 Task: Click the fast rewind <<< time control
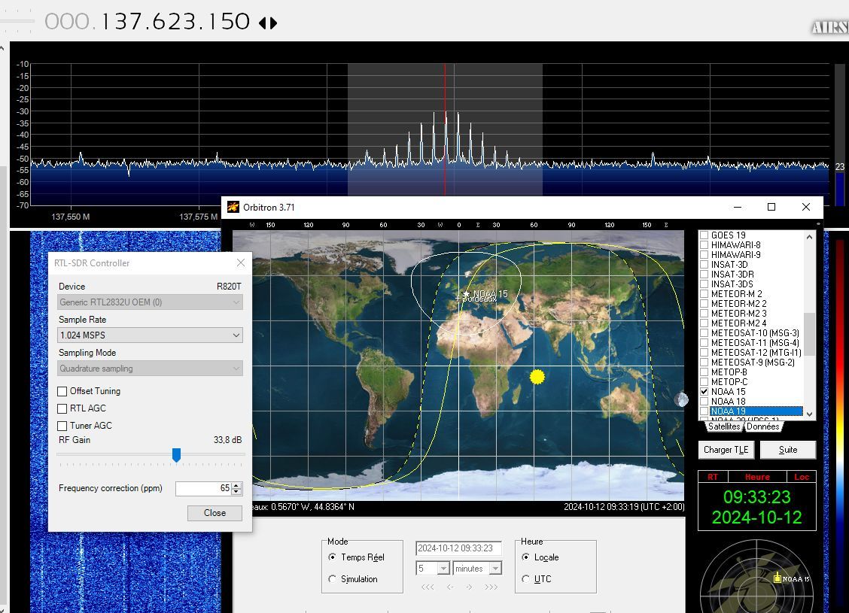pyautogui.click(x=428, y=587)
